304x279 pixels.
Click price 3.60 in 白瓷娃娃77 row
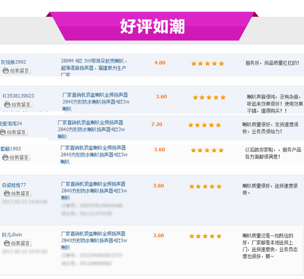(x=158, y=186)
